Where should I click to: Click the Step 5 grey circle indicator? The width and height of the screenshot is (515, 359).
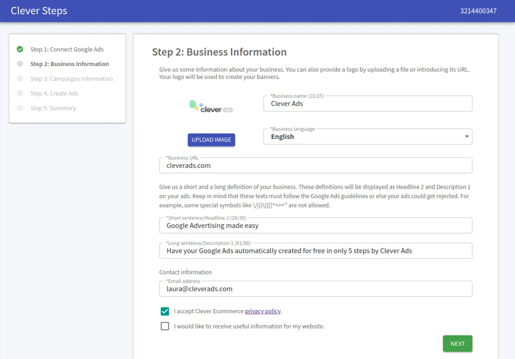20,108
